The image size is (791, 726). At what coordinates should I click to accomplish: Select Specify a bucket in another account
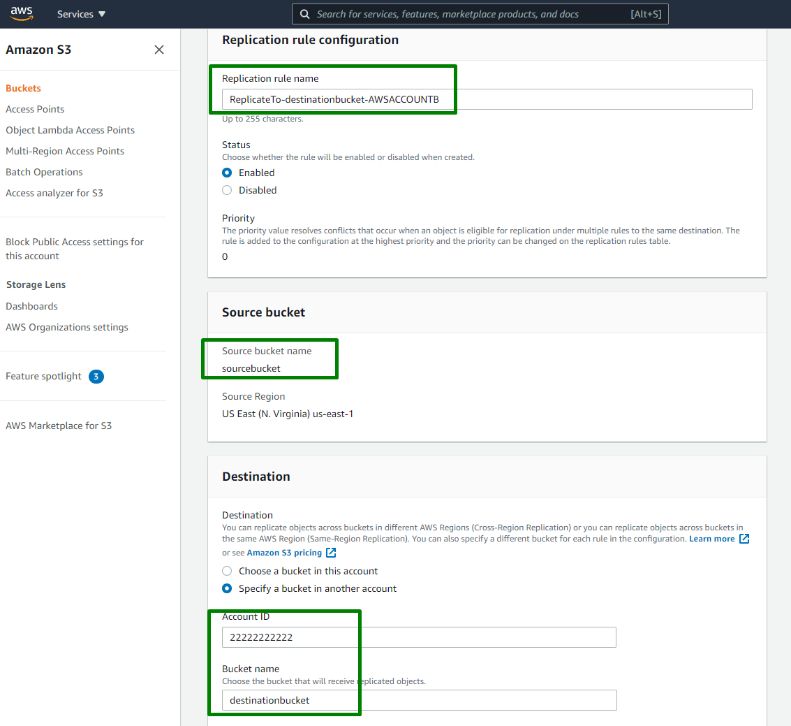227,588
